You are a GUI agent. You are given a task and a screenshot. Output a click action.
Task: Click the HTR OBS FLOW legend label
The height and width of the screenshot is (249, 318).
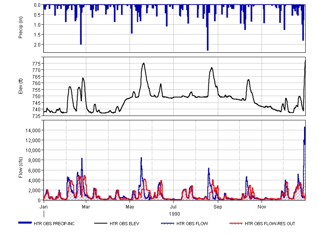(192, 224)
